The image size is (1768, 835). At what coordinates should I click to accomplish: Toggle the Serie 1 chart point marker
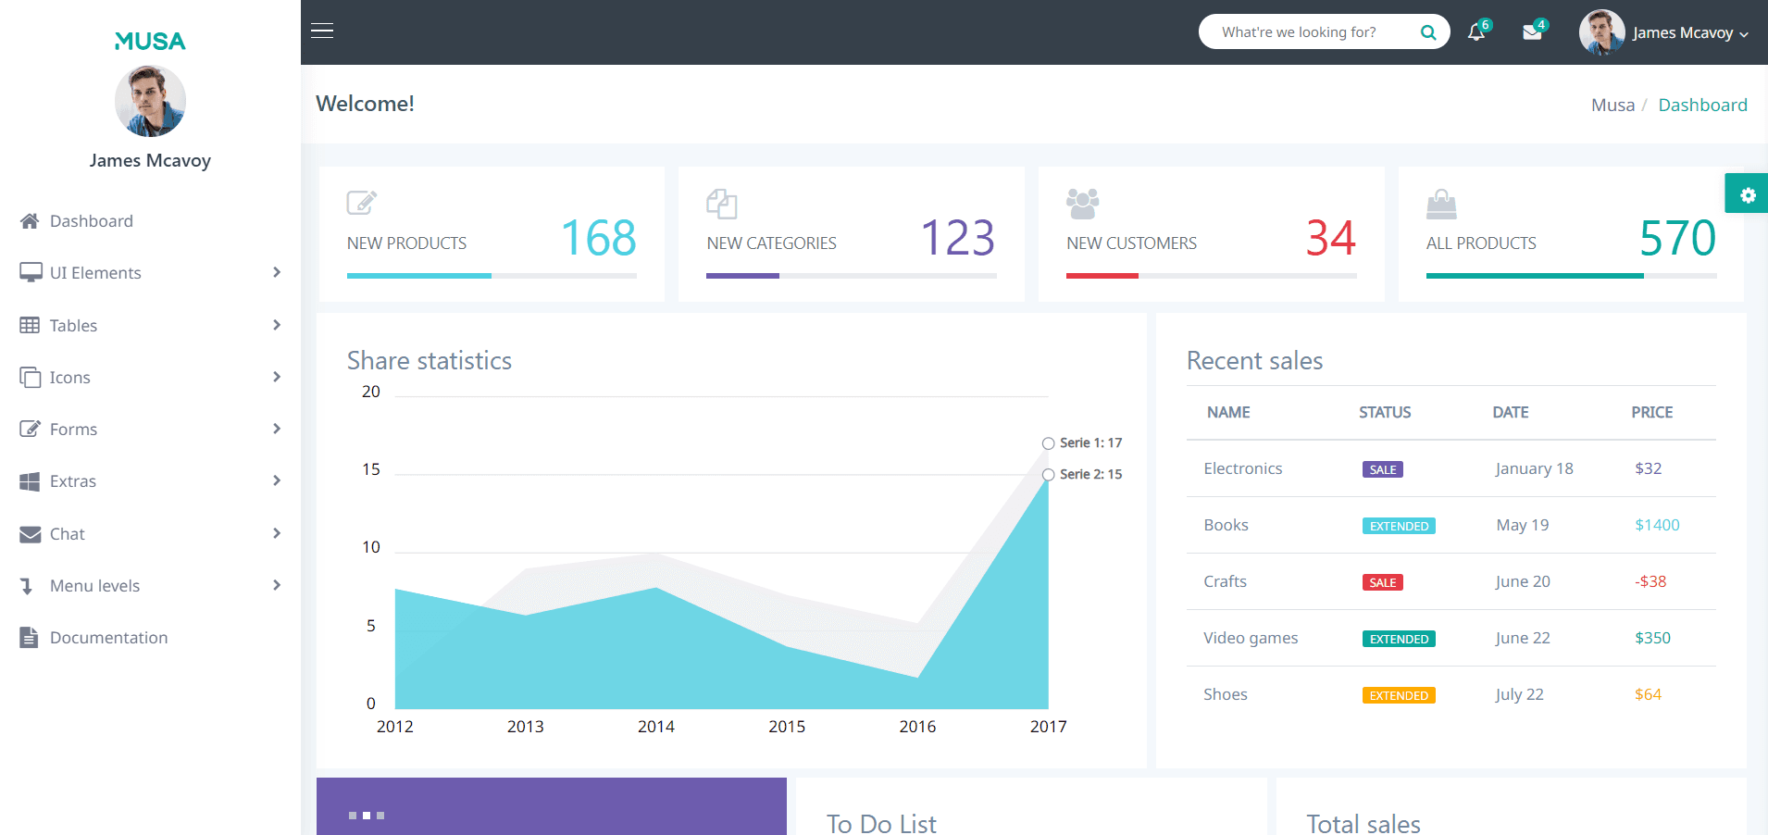[1048, 443]
